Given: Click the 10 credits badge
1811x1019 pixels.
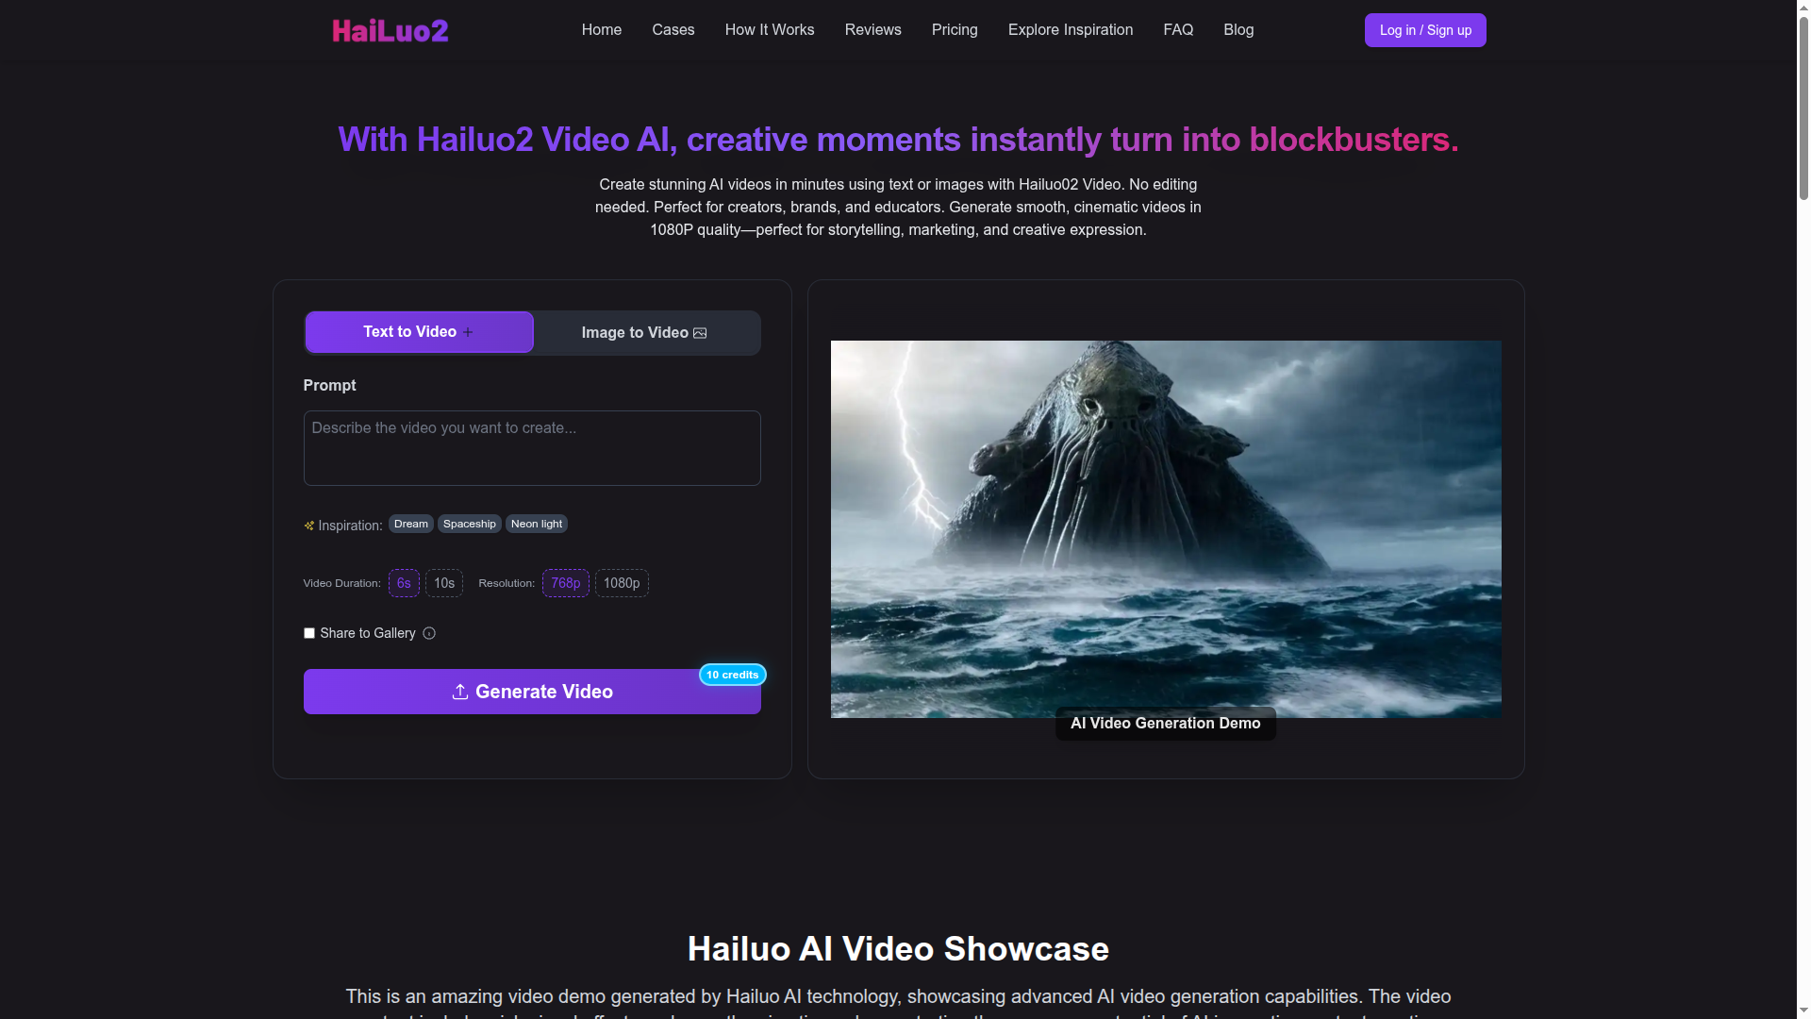Looking at the screenshot, I should pos(733,675).
